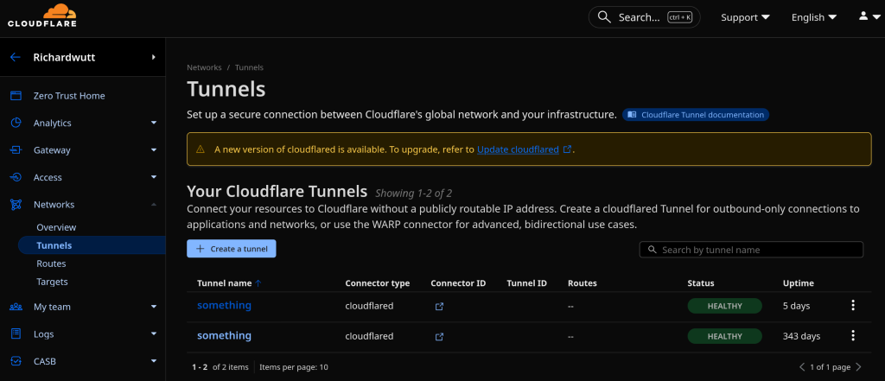The width and height of the screenshot is (885, 381).
Task: Select Routes in the Networks submenu
Action: point(51,264)
